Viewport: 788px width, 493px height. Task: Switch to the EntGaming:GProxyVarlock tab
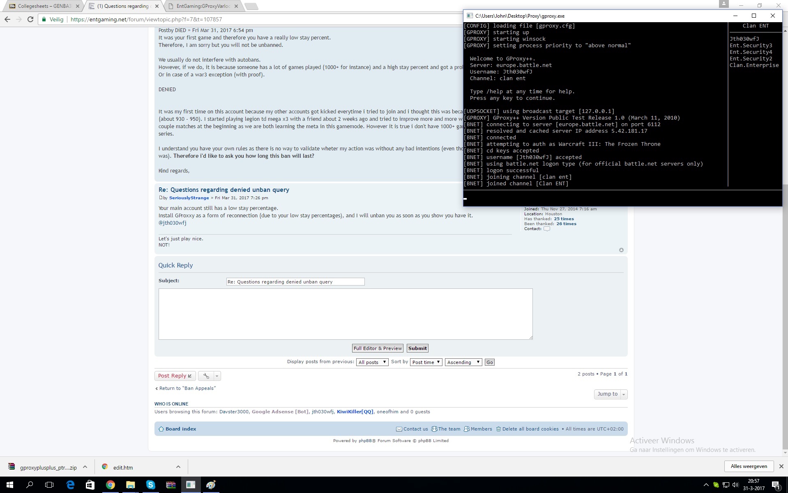click(x=203, y=6)
